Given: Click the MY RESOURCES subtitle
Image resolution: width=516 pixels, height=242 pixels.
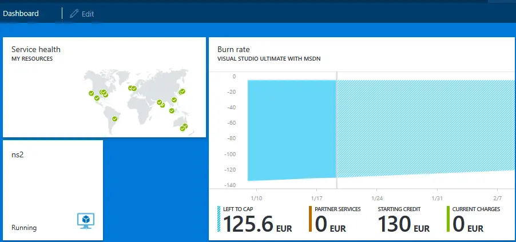Looking at the screenshot, I should (x=32, y=59).
